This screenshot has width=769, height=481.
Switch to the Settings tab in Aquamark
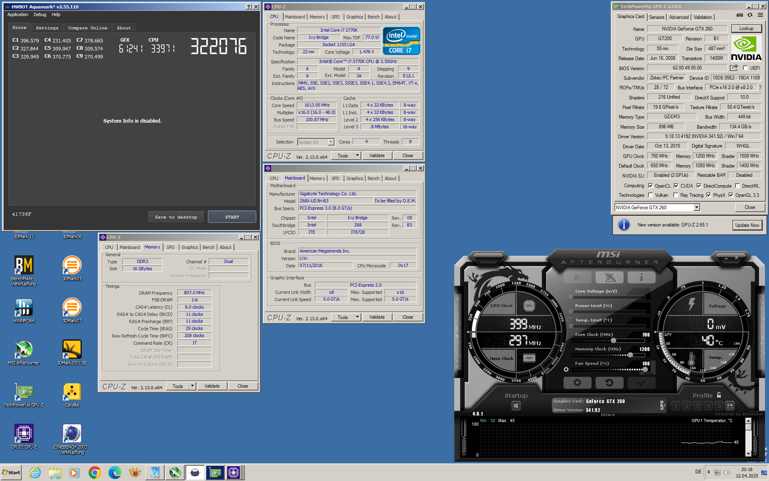[x=47, y=28]
